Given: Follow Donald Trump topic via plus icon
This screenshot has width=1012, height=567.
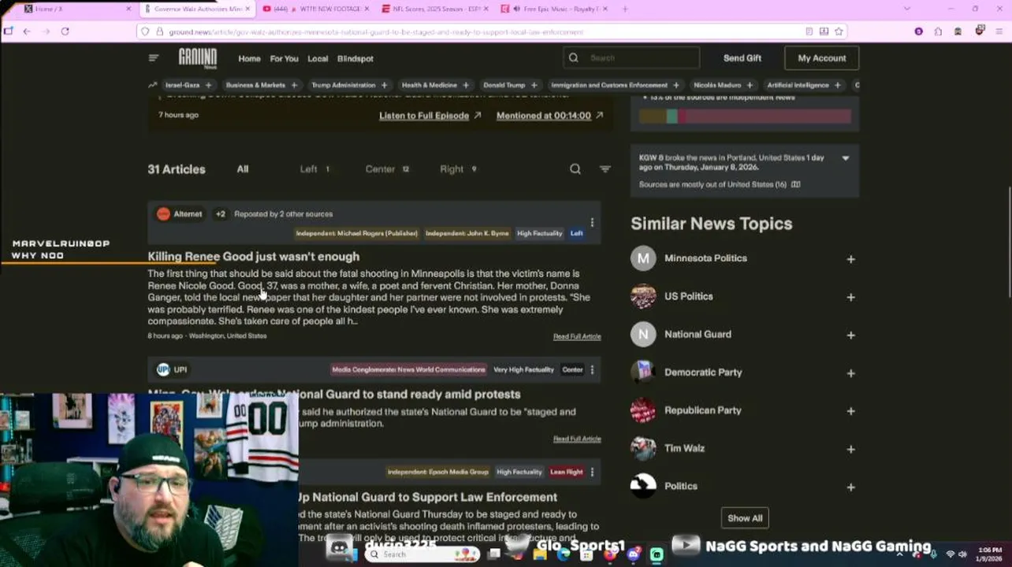Looking at the screenshot, I should click(534, 85).
